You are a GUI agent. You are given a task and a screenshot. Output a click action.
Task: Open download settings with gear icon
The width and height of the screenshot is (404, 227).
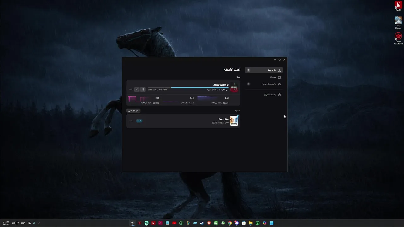click(x=264, y=95)
